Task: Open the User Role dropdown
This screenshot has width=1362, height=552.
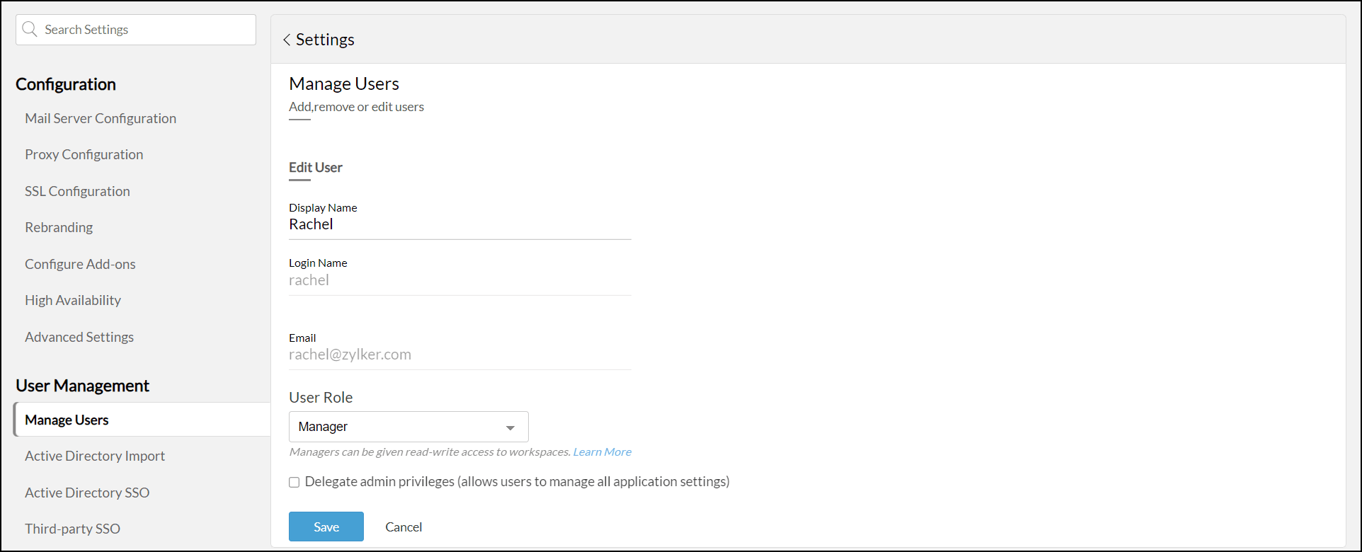Action: [408, 427]
